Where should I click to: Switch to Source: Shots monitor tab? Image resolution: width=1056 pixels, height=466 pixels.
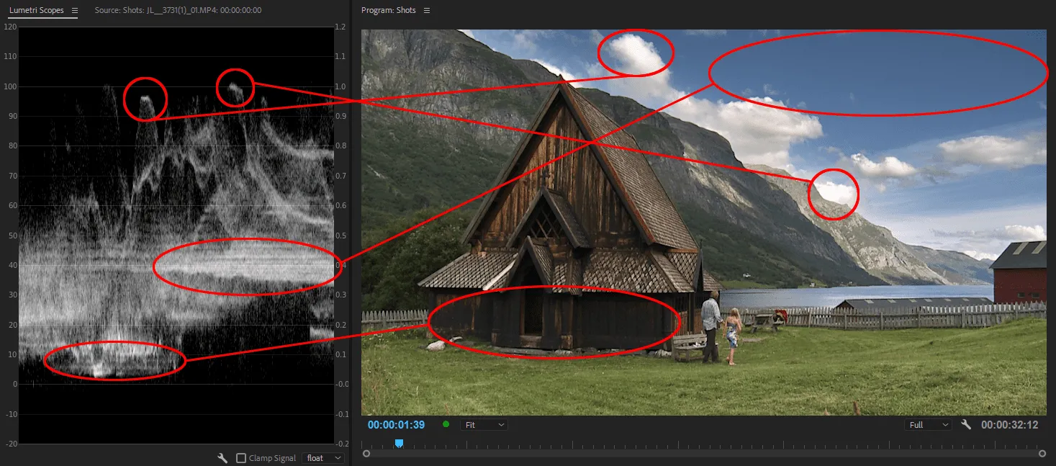178,11
